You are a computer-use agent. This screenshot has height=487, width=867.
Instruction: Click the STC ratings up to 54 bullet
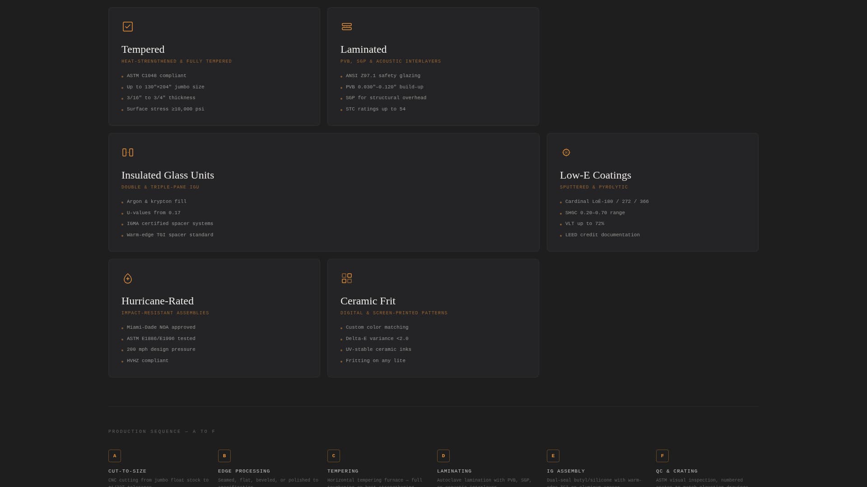pos(375,109)
